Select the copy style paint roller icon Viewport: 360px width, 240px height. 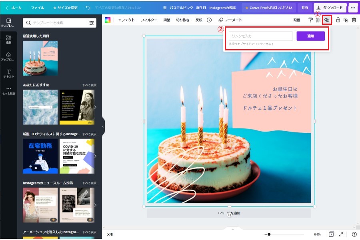click(310, 20)
